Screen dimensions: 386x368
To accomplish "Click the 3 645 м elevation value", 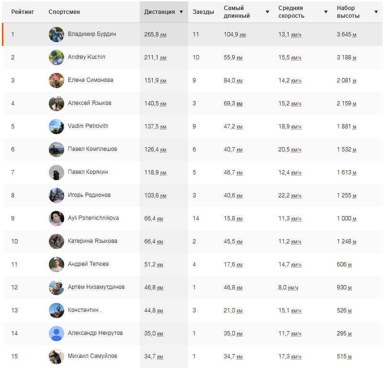I will pyautogui.click(x=347, y=34).
